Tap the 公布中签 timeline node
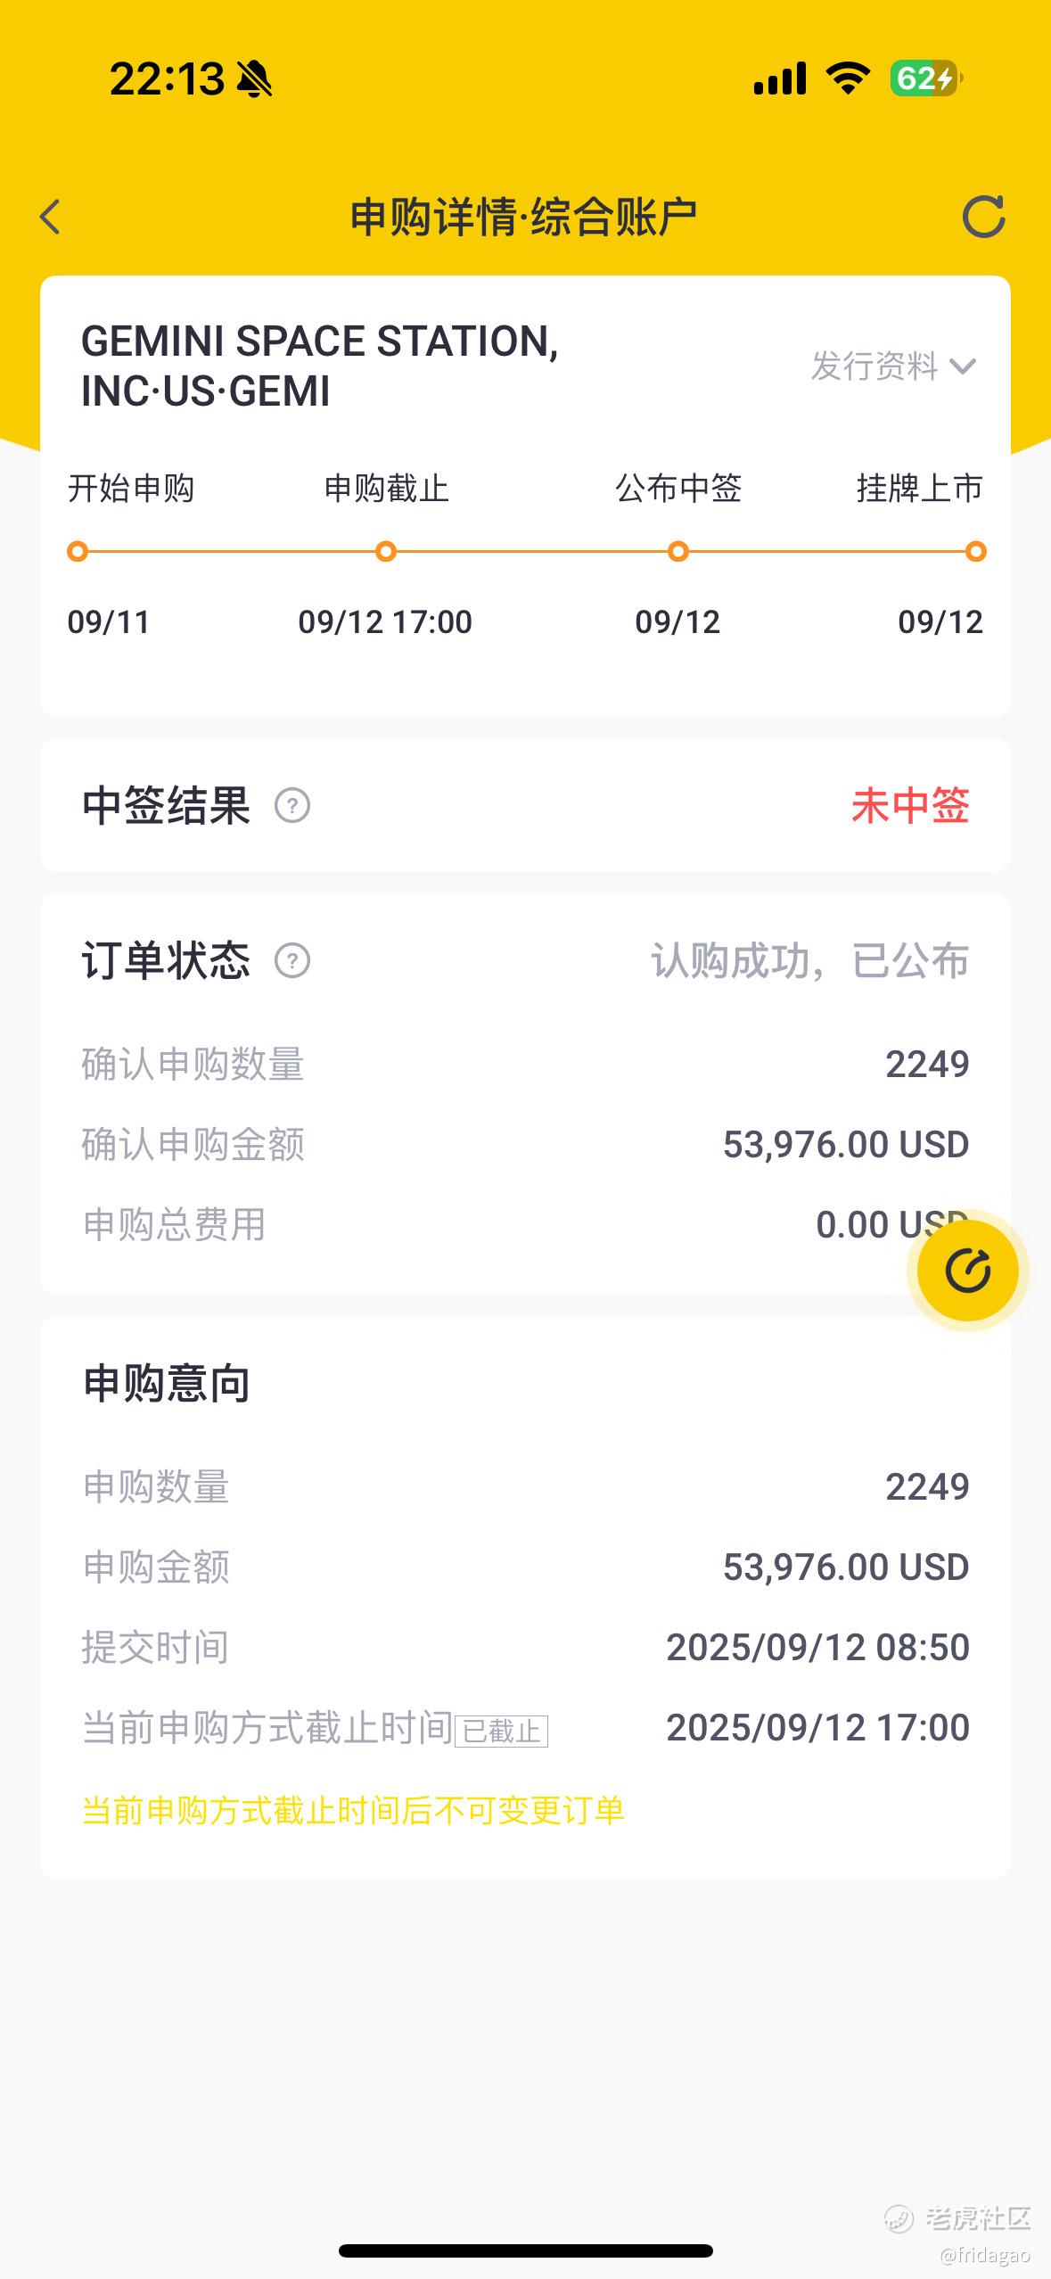1051x2279 pixels. [678, 552]
